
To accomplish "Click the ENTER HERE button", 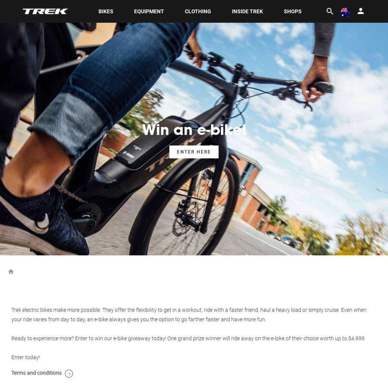I will [x=194, y=152].
